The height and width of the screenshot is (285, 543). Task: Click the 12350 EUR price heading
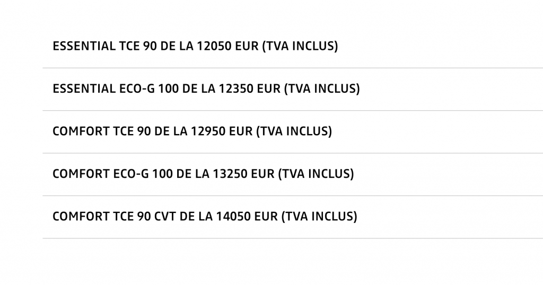click(206, 88)
